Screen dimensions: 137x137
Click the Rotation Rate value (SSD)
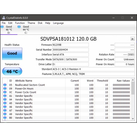(125, 55)
